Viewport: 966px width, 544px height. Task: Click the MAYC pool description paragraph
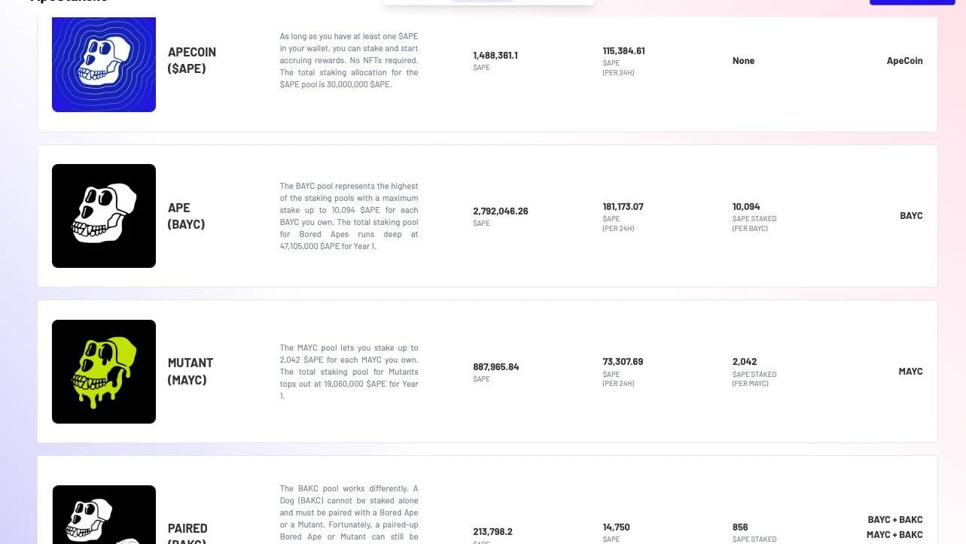click(x=349, y=372)
